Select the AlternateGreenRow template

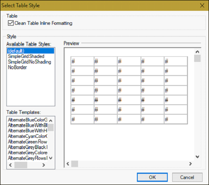pyautogui.click(x=28, y=141)
